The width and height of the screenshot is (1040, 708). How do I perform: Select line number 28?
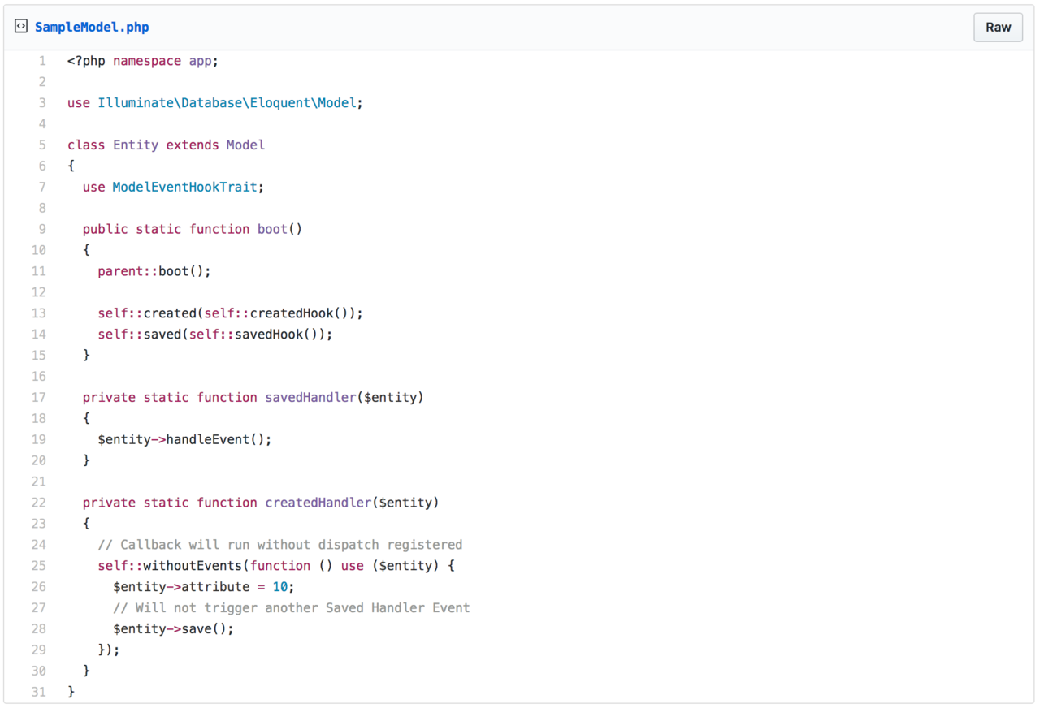[39, 629]
